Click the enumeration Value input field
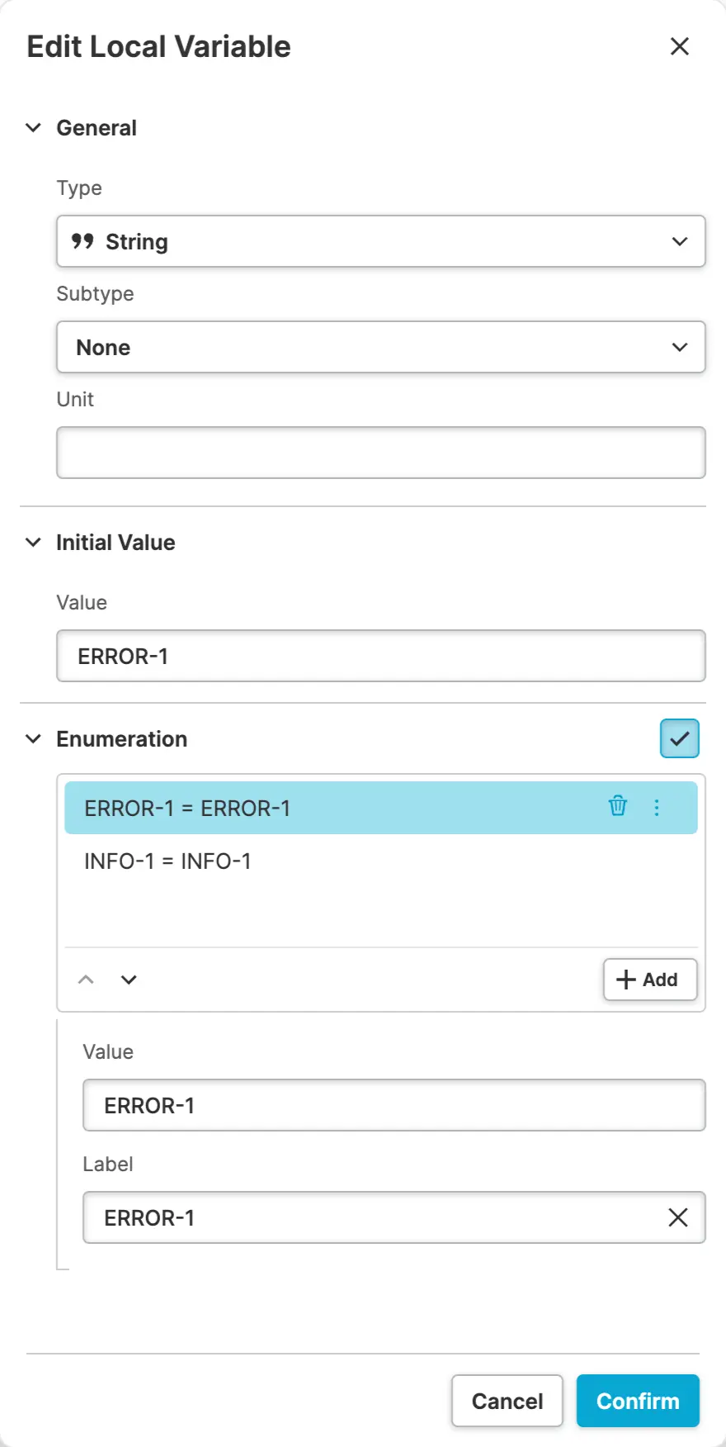 [x=394, y=1105]
